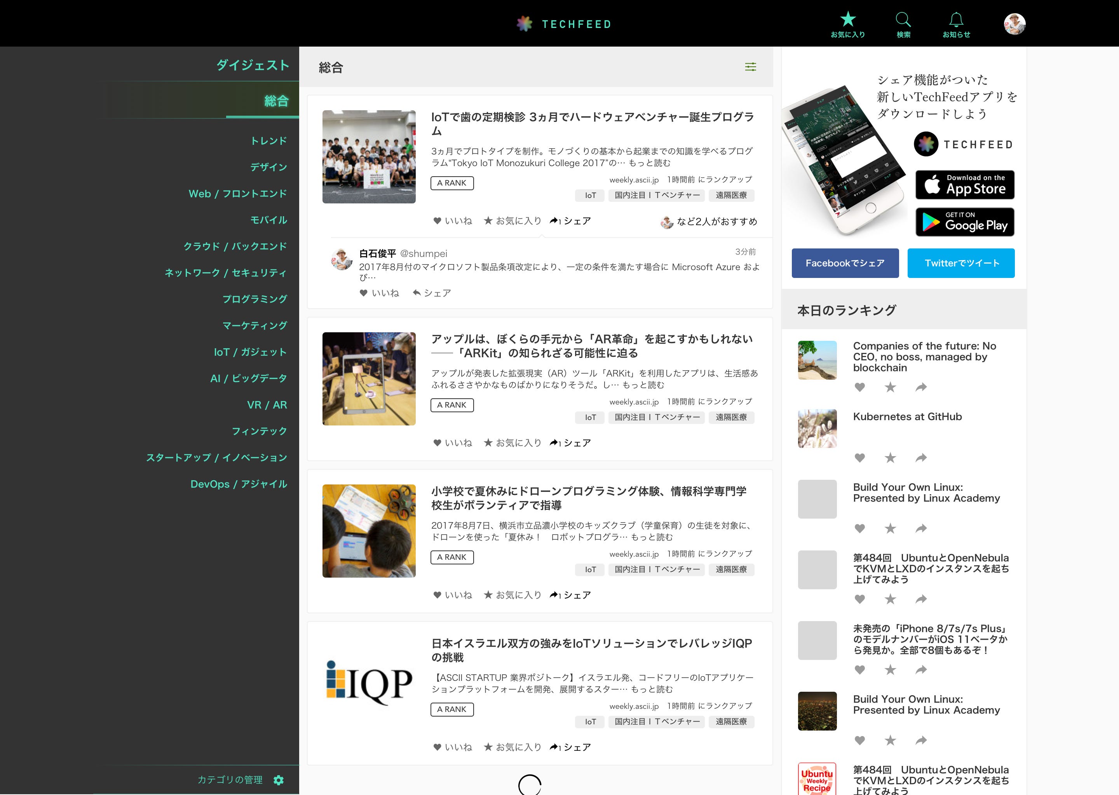Screen dimensions: 1119x795
Task: Click reply share icon under 白石俊平 comment
Action: [x=417, y=293]
